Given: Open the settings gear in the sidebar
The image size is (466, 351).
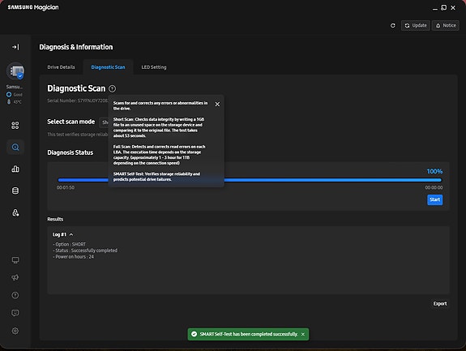Looking at the screenshot, I should (x=15, y=331).
